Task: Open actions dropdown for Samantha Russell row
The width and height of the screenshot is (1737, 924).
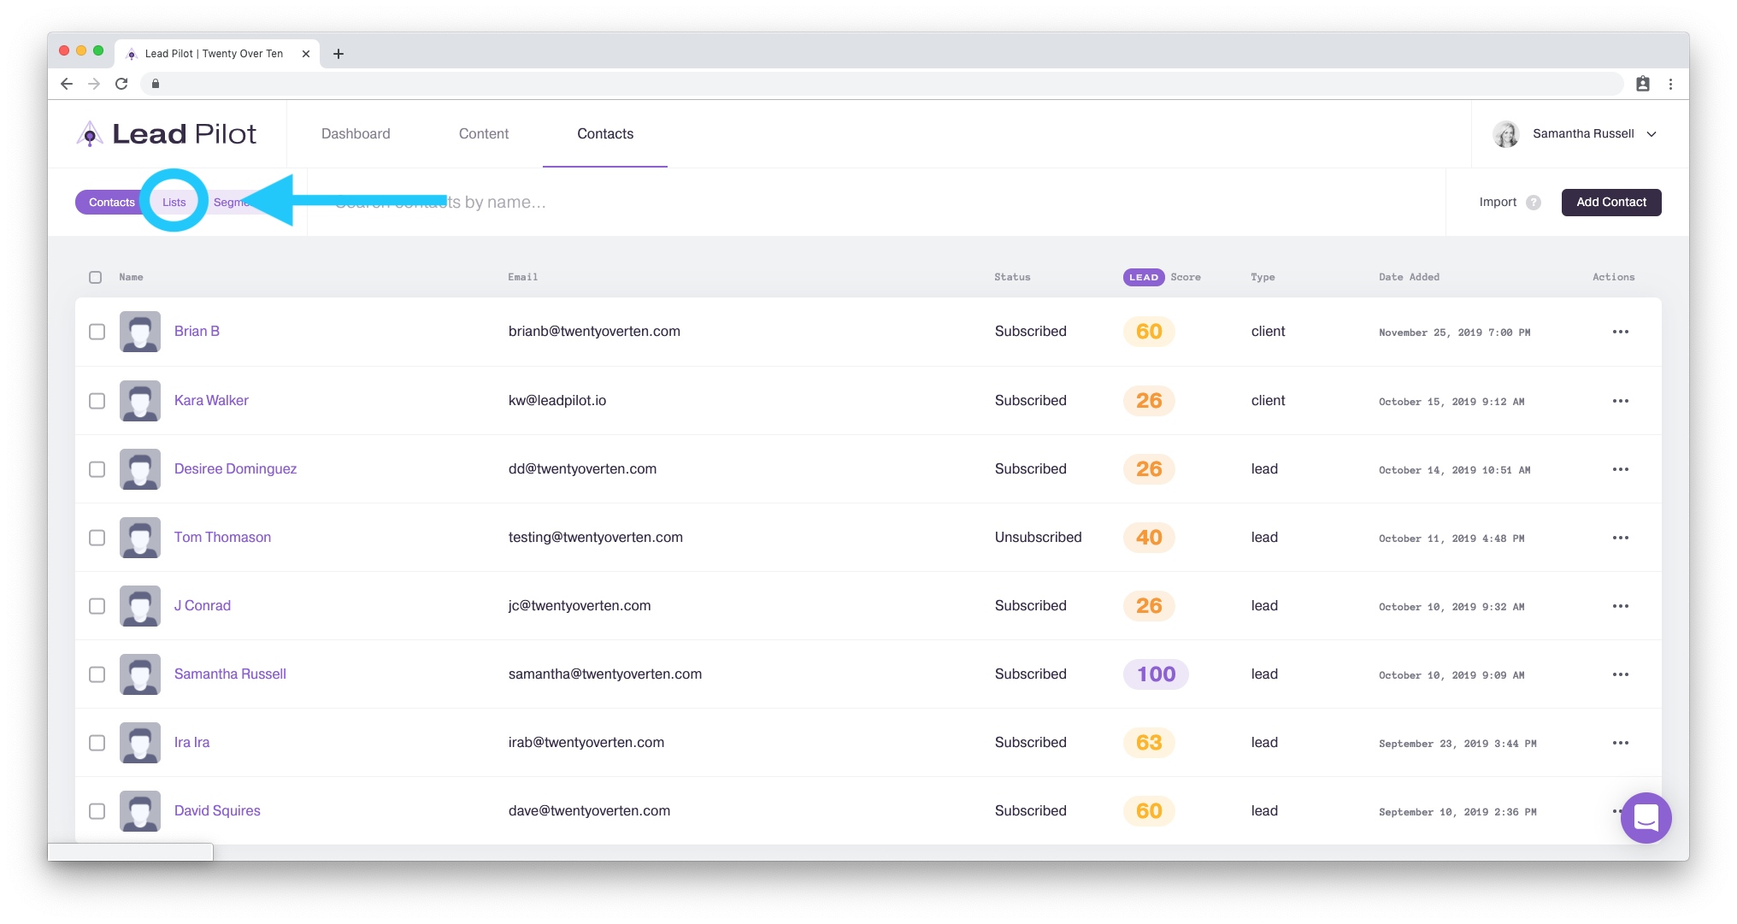Action: pos(1620,674)
